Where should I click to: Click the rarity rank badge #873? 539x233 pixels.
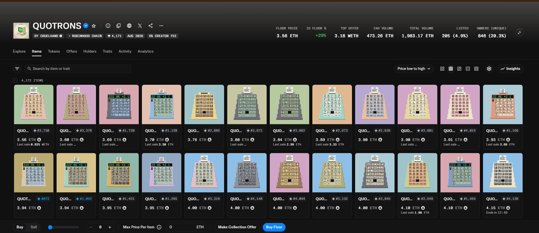[x=43, y=199]
